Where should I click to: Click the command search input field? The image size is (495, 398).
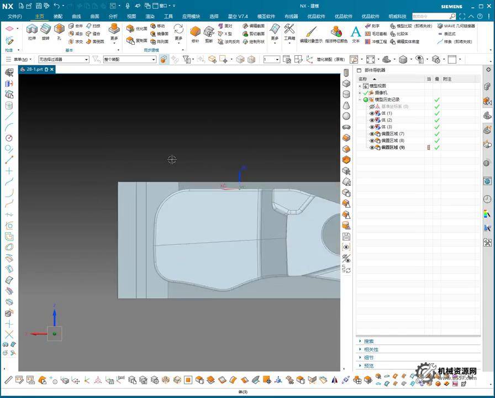(x=430, y=17)
